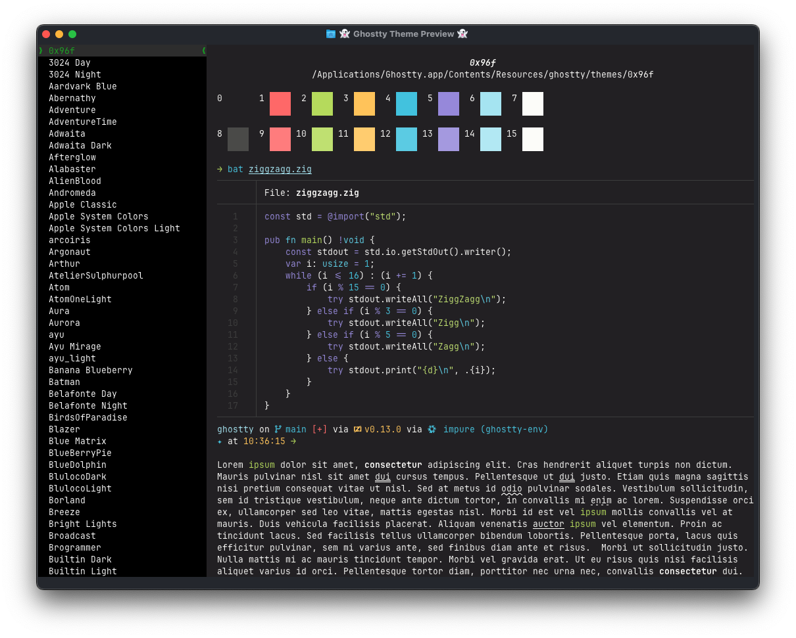
Task: Click the bright green color swatch 10
Action: pos(322,139)
